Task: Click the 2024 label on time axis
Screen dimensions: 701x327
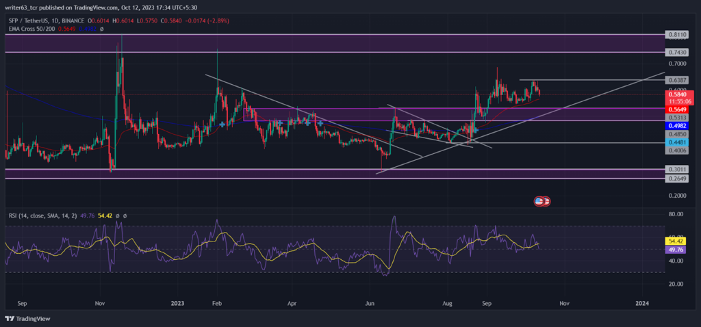Action: tap(642, 303)
